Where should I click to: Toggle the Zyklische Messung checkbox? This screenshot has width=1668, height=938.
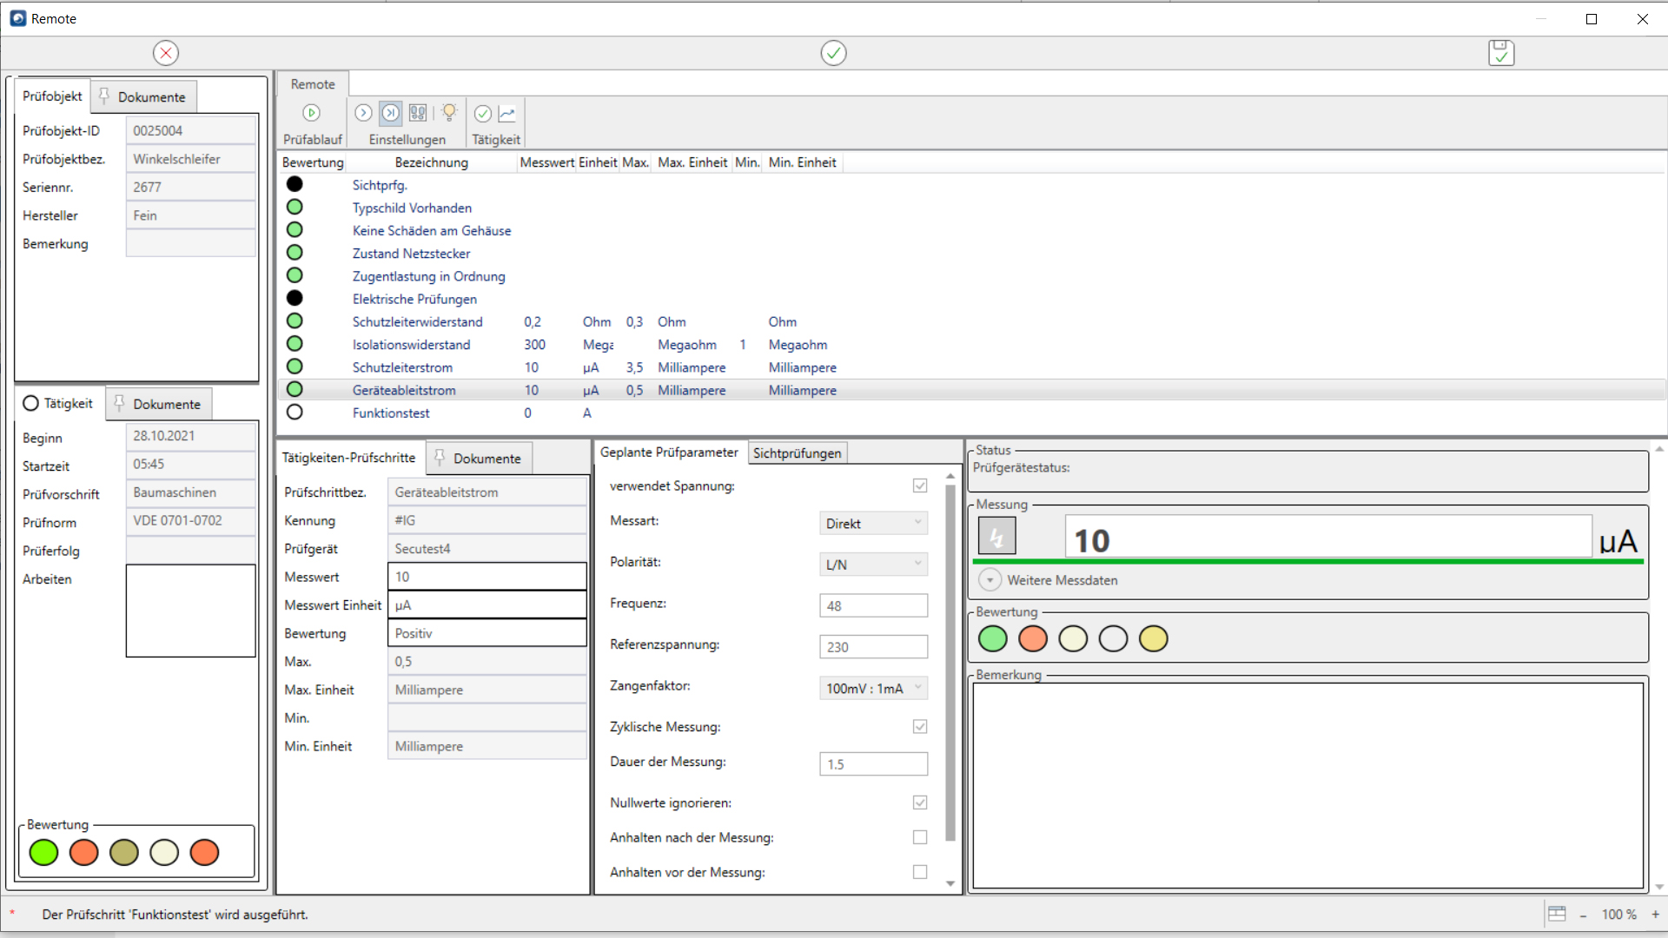pos(920,726)
